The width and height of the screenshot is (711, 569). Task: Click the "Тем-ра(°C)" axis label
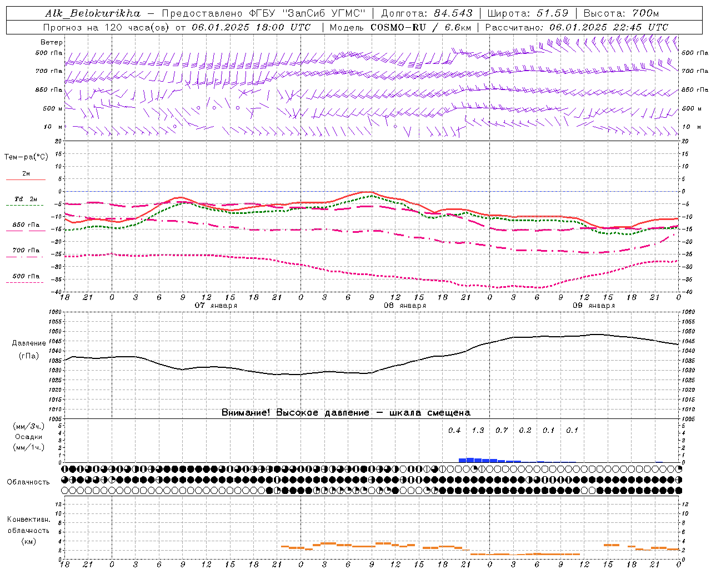point(26,157)
